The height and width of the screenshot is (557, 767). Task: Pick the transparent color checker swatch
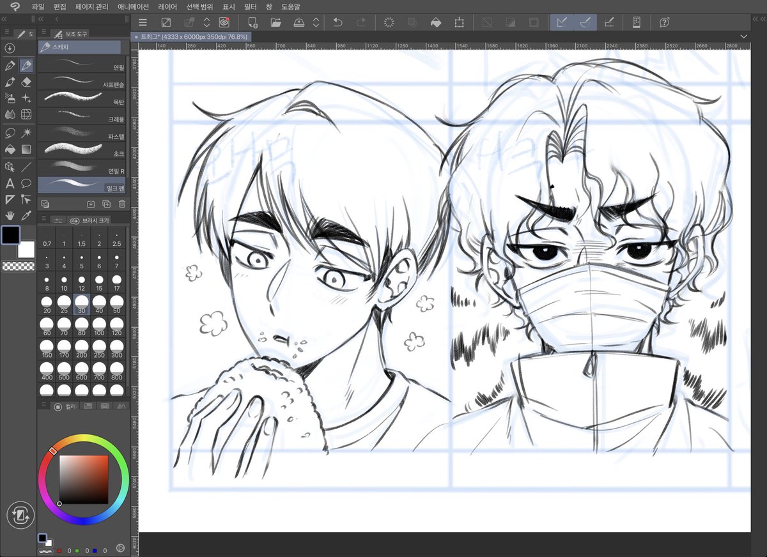(19, 266)
